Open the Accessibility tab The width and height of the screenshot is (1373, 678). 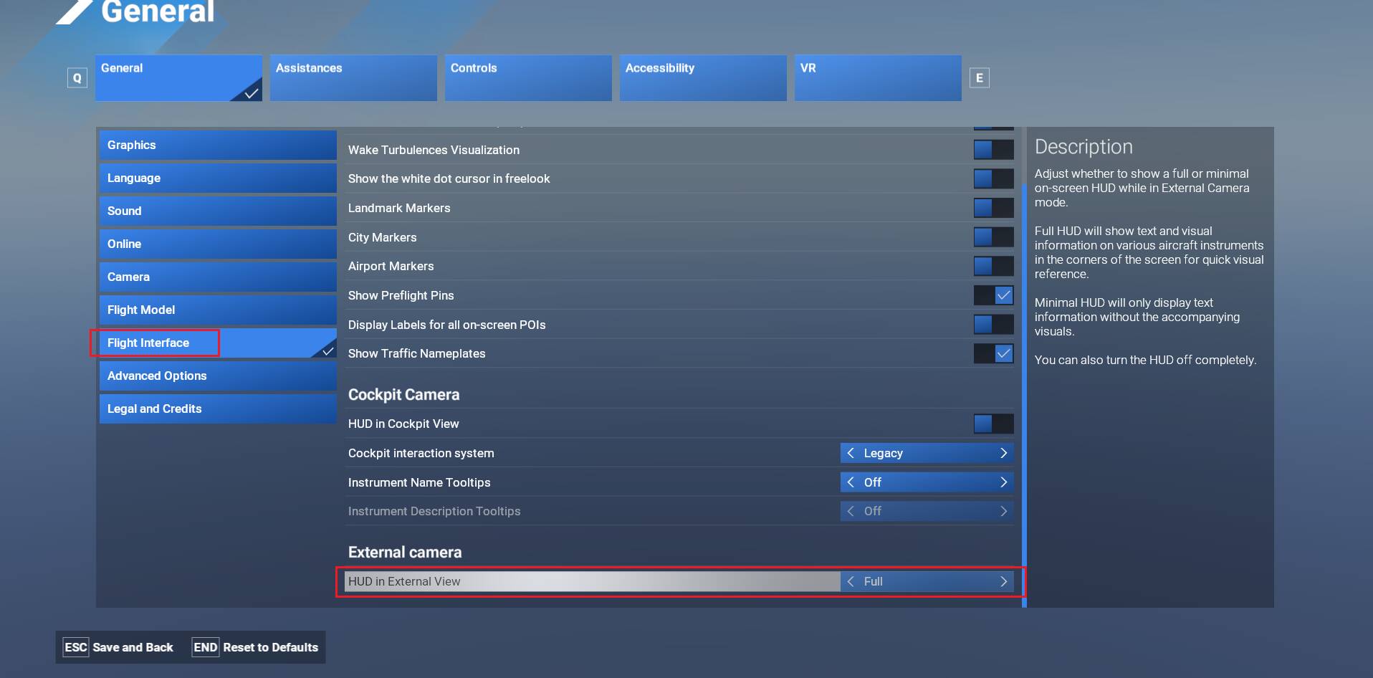[702, 77]
